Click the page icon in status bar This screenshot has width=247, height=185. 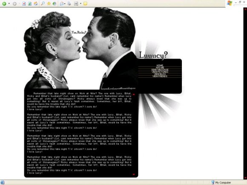[x=2, y=182]
